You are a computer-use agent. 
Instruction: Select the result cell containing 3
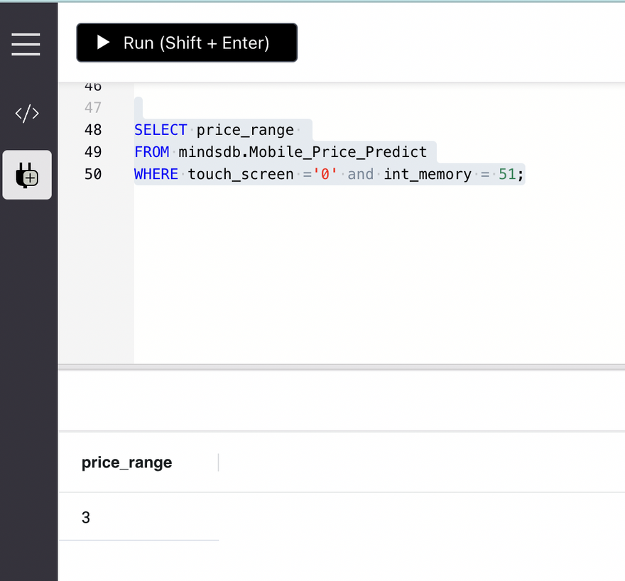tap(86, 518)
